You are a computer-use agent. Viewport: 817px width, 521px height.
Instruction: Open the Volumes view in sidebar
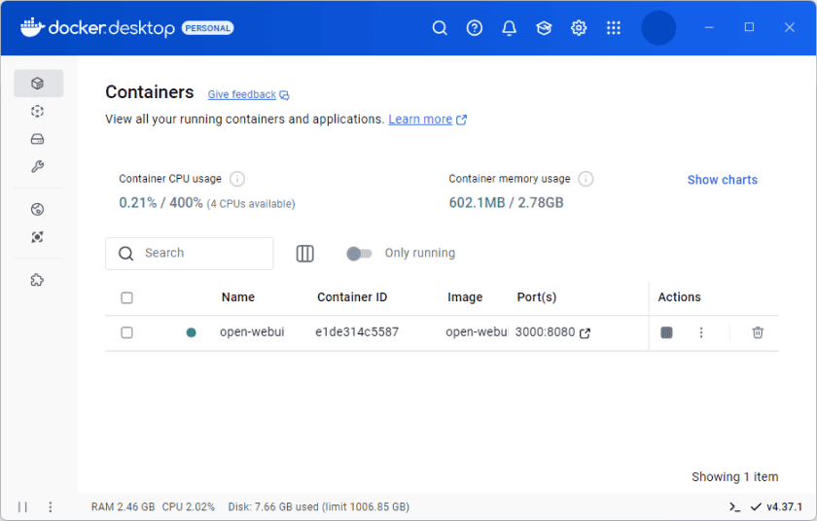point(38,139)
